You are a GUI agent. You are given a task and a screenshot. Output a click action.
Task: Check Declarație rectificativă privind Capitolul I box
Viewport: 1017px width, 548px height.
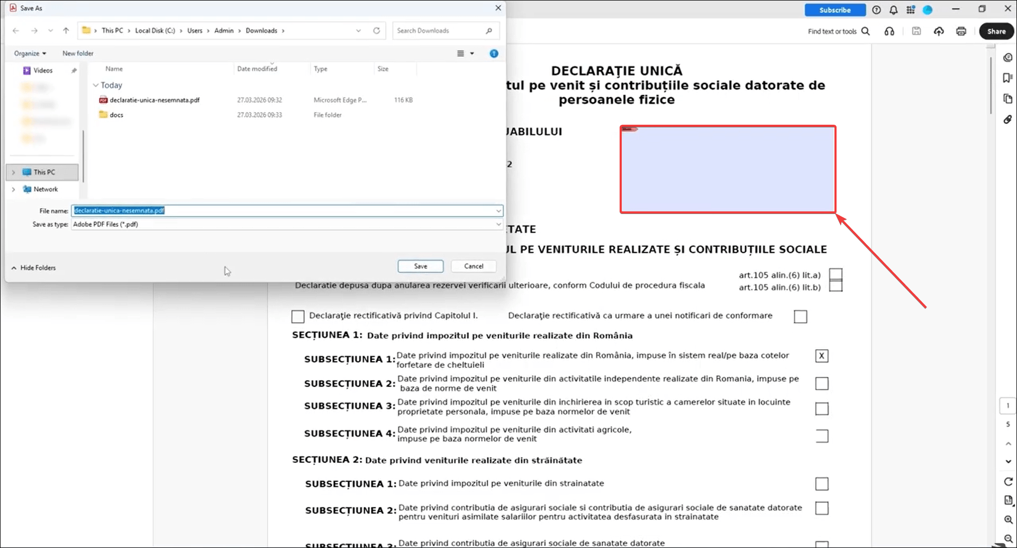[x=298, y=317]
